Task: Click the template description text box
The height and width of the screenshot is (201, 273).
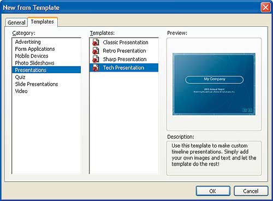Action: click(x=214, y=158)
